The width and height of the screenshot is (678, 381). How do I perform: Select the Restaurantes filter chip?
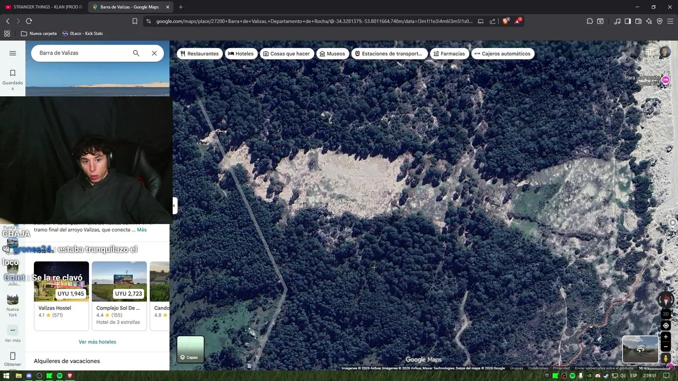pyautogui.click(x=200, y=53)
